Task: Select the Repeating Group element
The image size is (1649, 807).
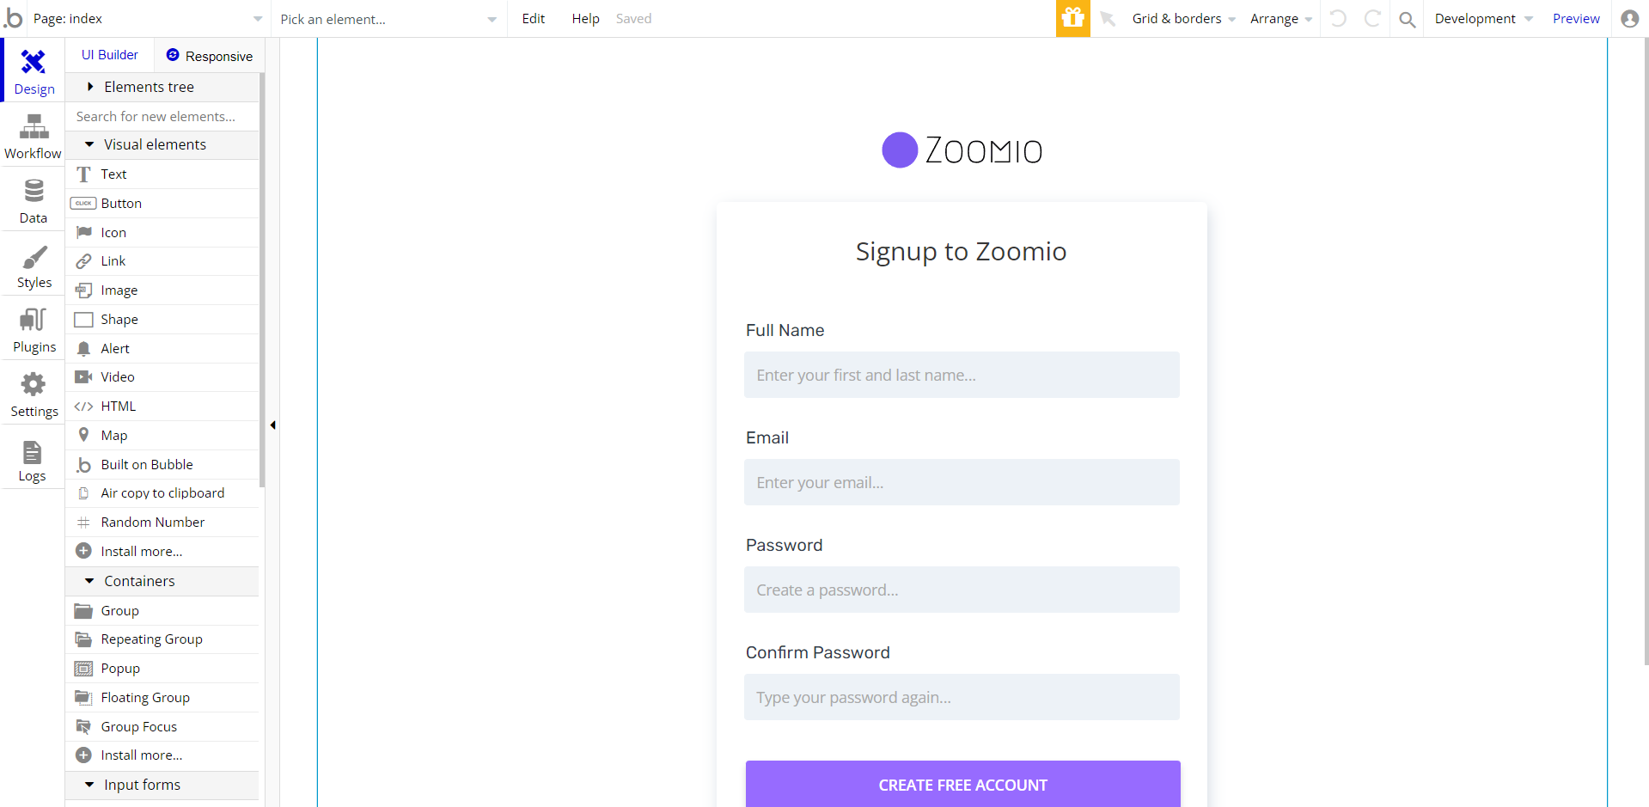Action: 151,639
